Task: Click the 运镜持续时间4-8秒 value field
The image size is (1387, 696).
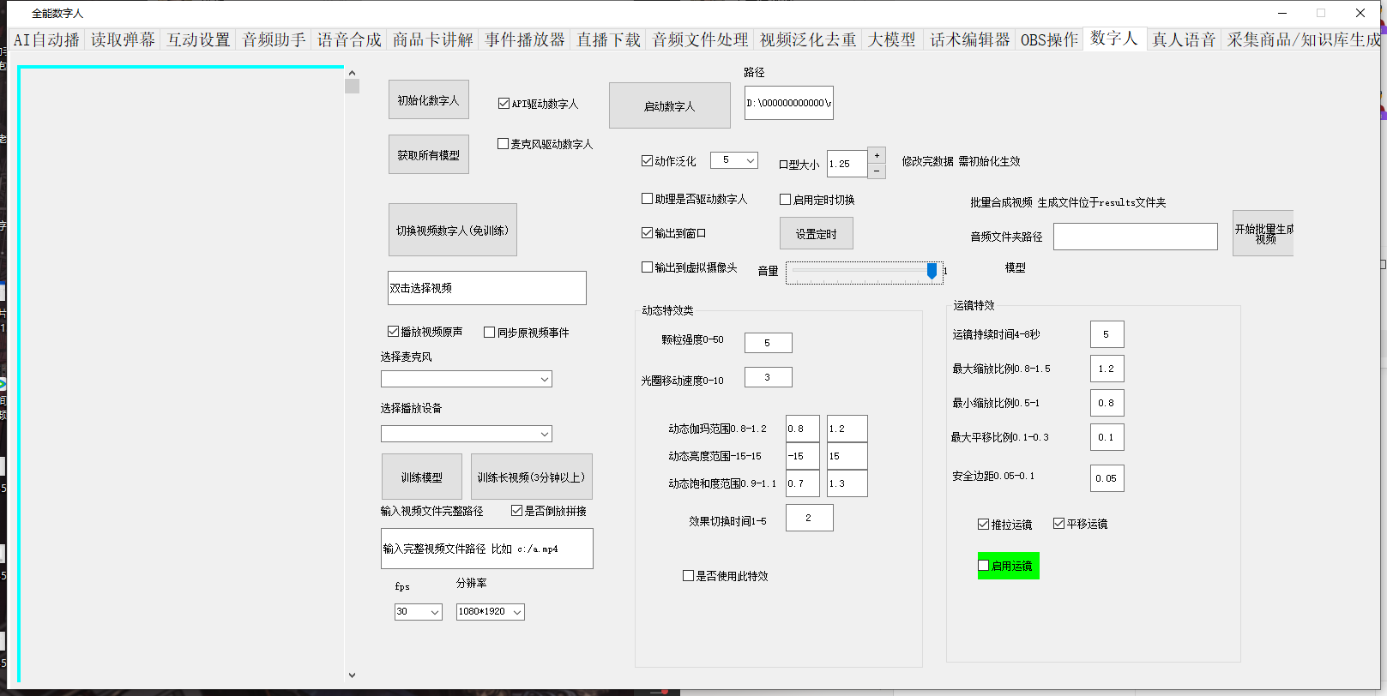Action: pyautogui.click(x=1107, y=334)
